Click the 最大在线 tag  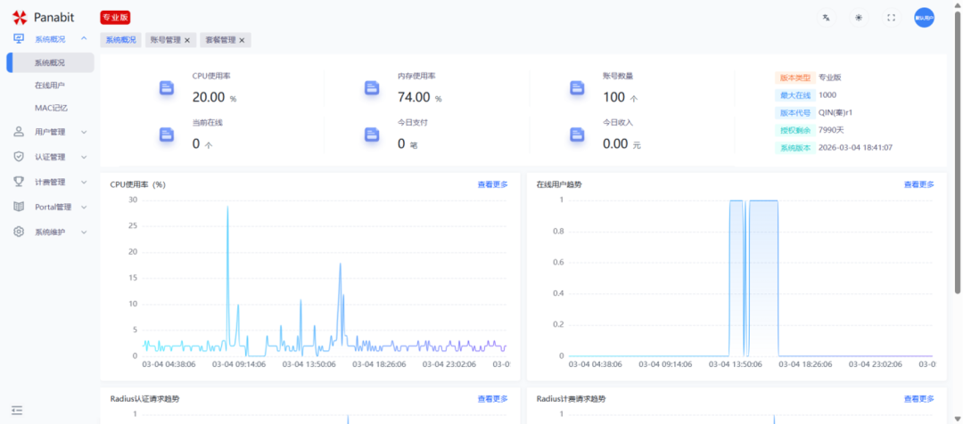[794, 95]
